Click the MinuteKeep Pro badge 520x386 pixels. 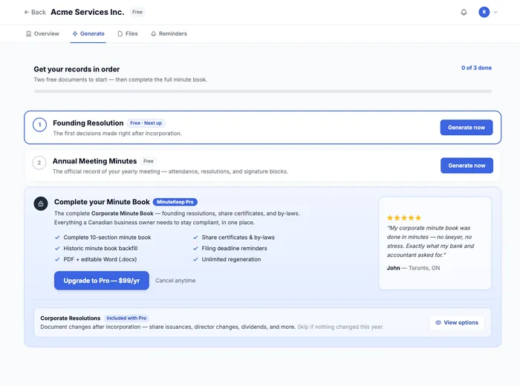pyautogui.click(x=175, y=202)
